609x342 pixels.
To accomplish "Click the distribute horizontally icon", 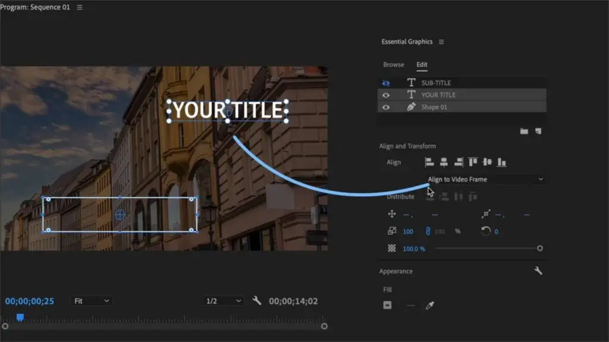I will [x=459, y=197].
